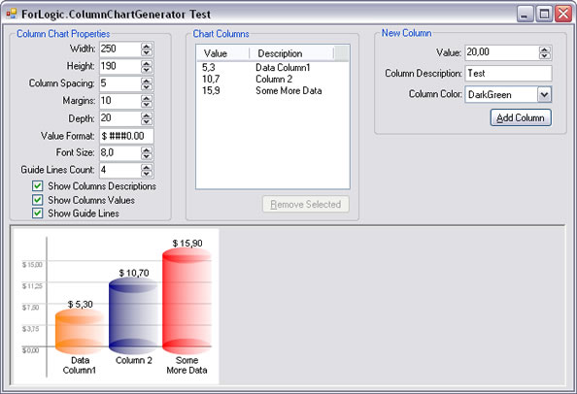577x394 pixels.
Task: Click the orange chart column
Action: pos(80,332)
